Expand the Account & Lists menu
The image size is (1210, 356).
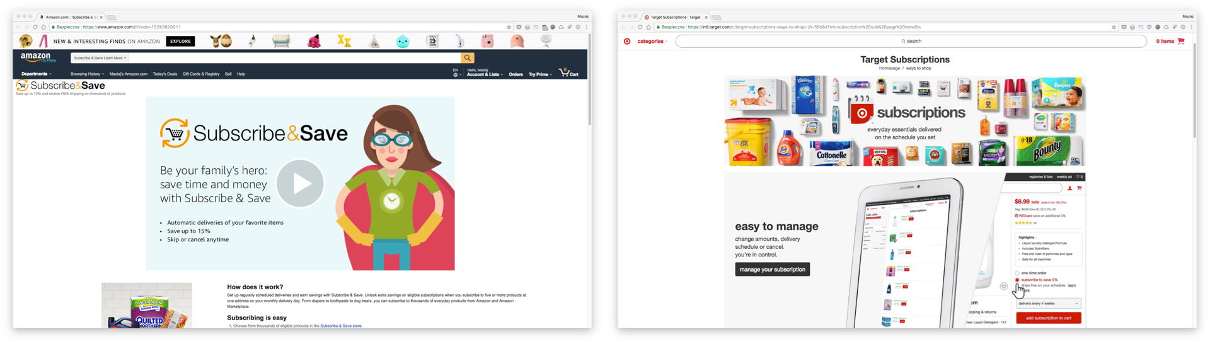484,74
